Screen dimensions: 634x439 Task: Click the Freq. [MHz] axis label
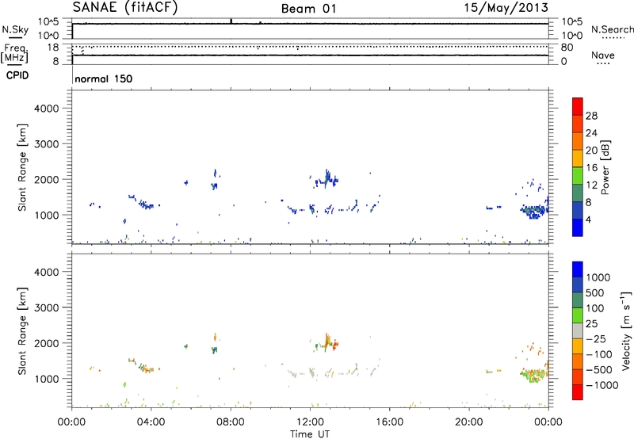(14, 53)
